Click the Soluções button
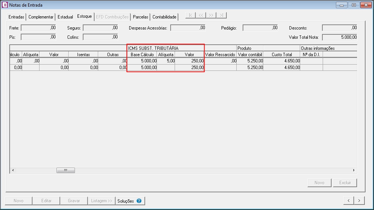Screen dimensions: 374x210 [x=126, y=201]
